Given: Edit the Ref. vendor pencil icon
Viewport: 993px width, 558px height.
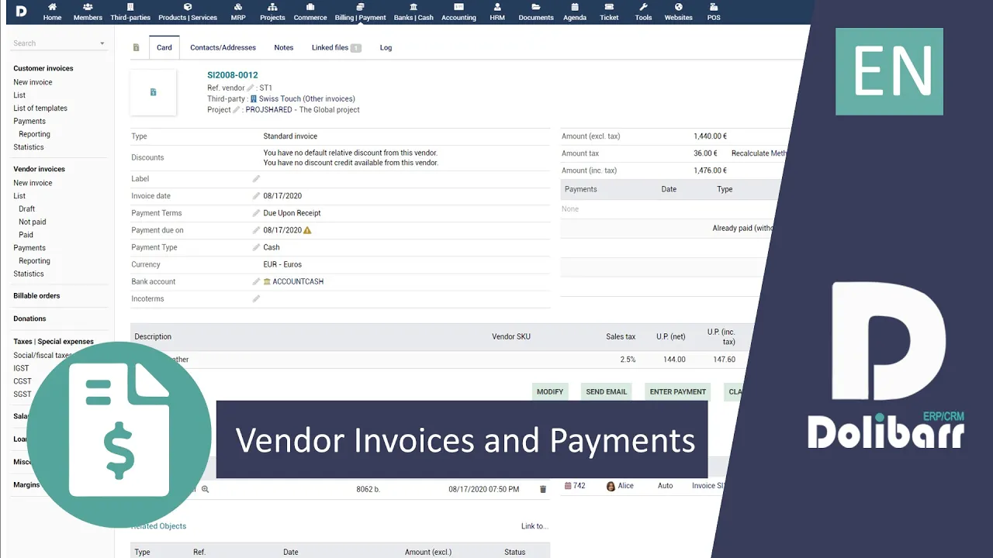Looking at the screenshot, I should click(251, 88).
